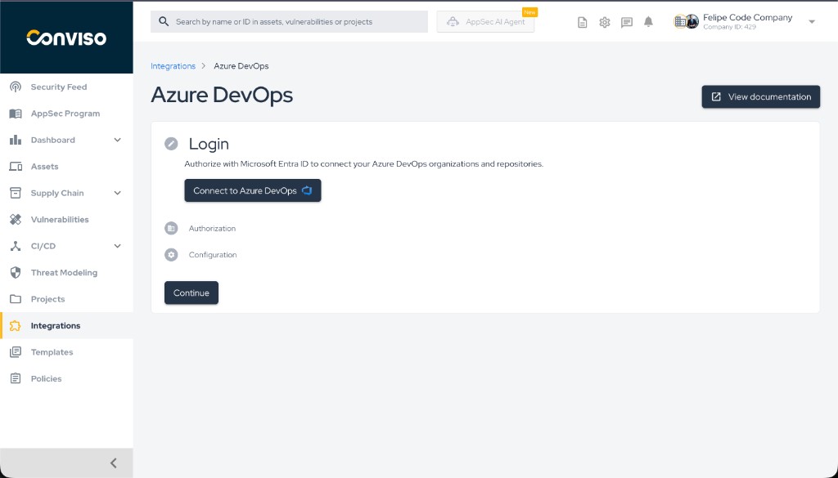Select the Security Feed icon
The height and width of the screenshot is (478, 838).
[15, 87]
